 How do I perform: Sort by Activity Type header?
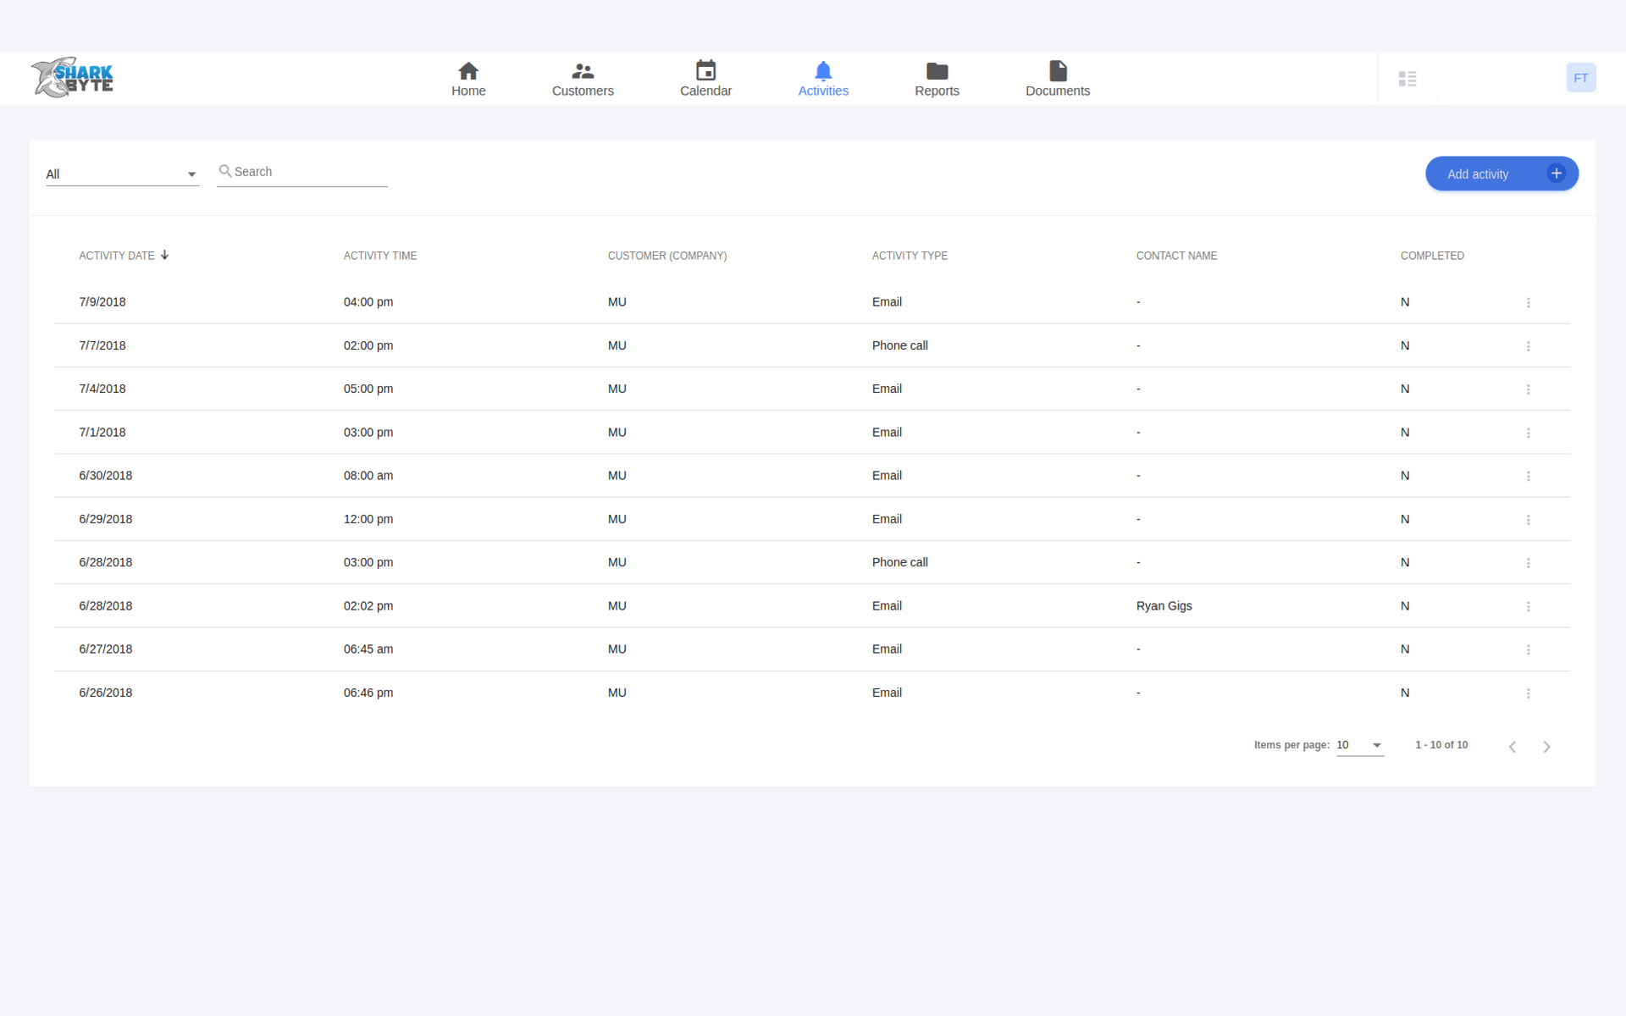pos(910,256)
